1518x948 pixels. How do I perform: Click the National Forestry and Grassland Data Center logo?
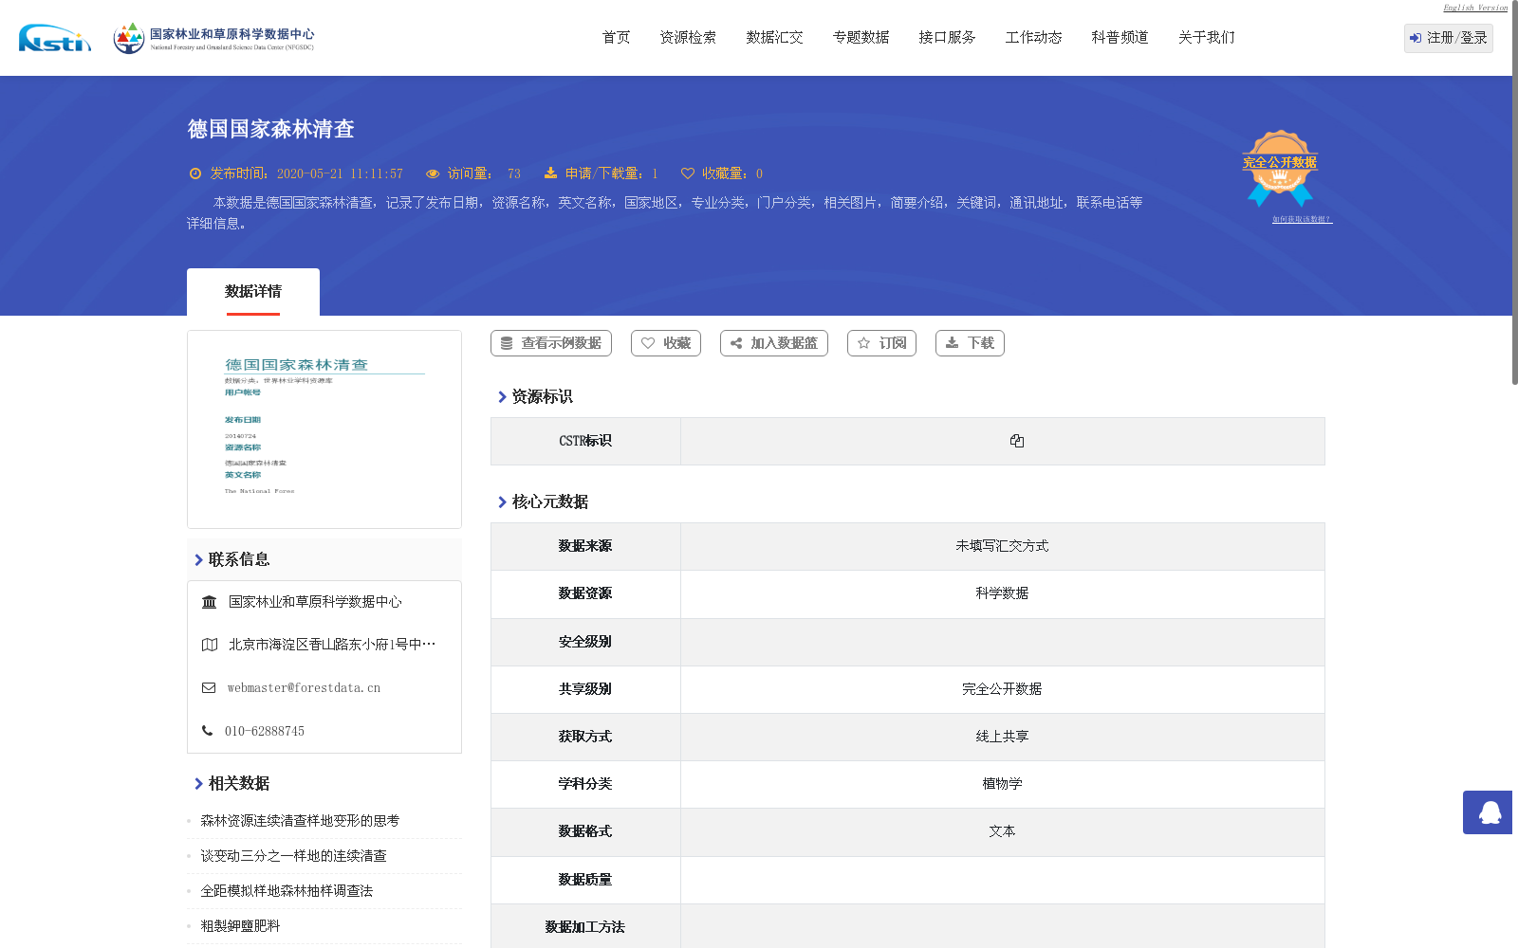213,38
